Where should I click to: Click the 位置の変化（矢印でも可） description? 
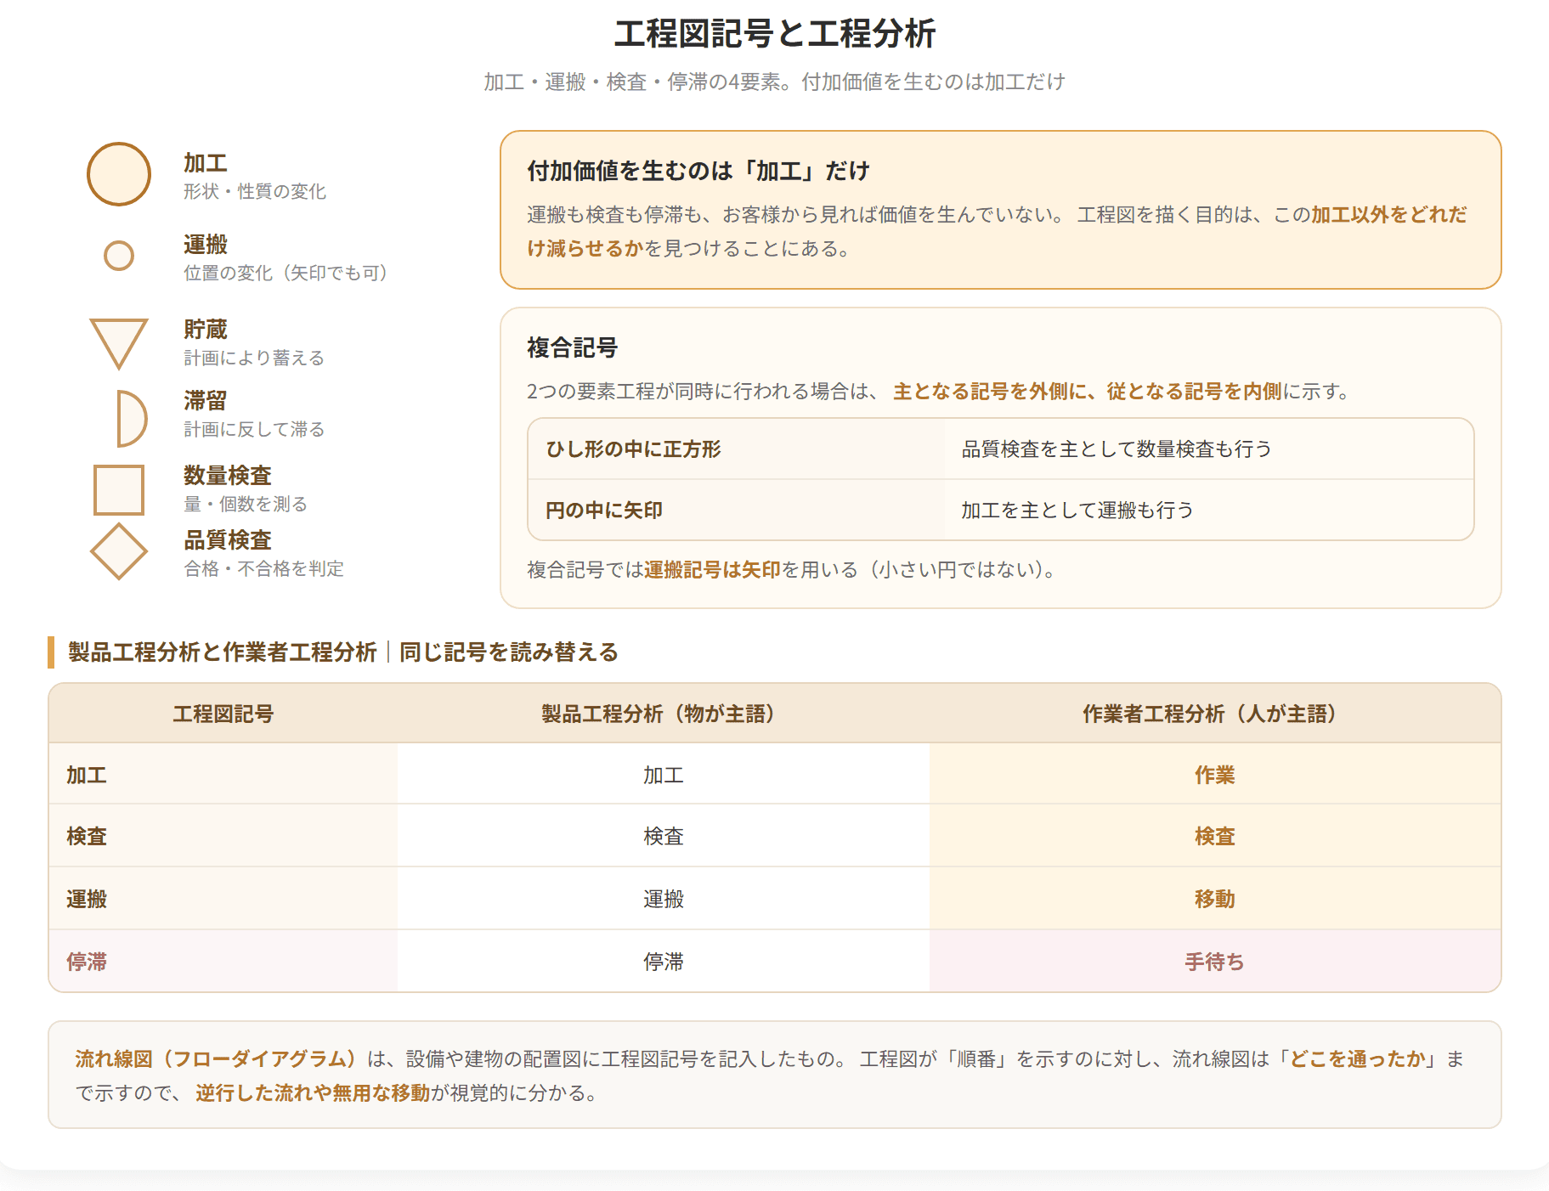[286, 273]
